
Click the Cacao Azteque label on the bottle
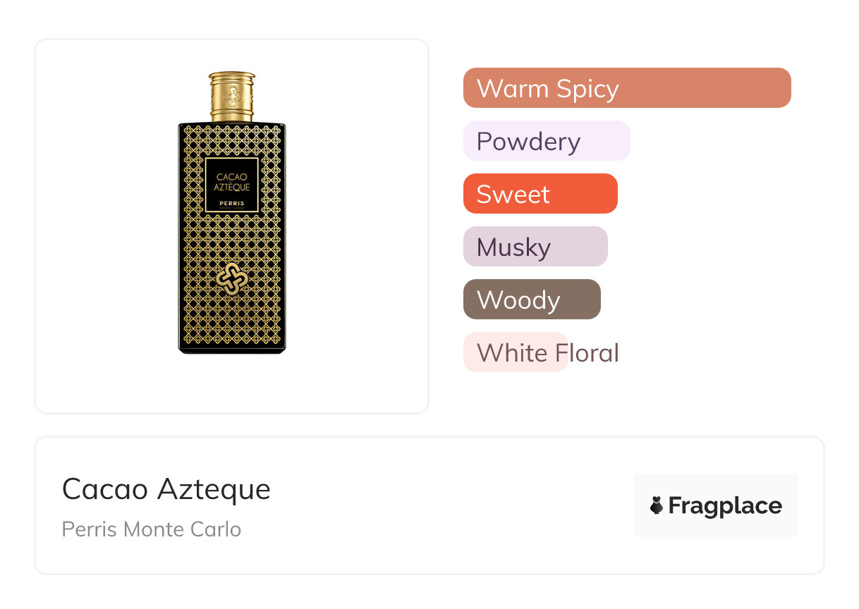coord(232,182)
